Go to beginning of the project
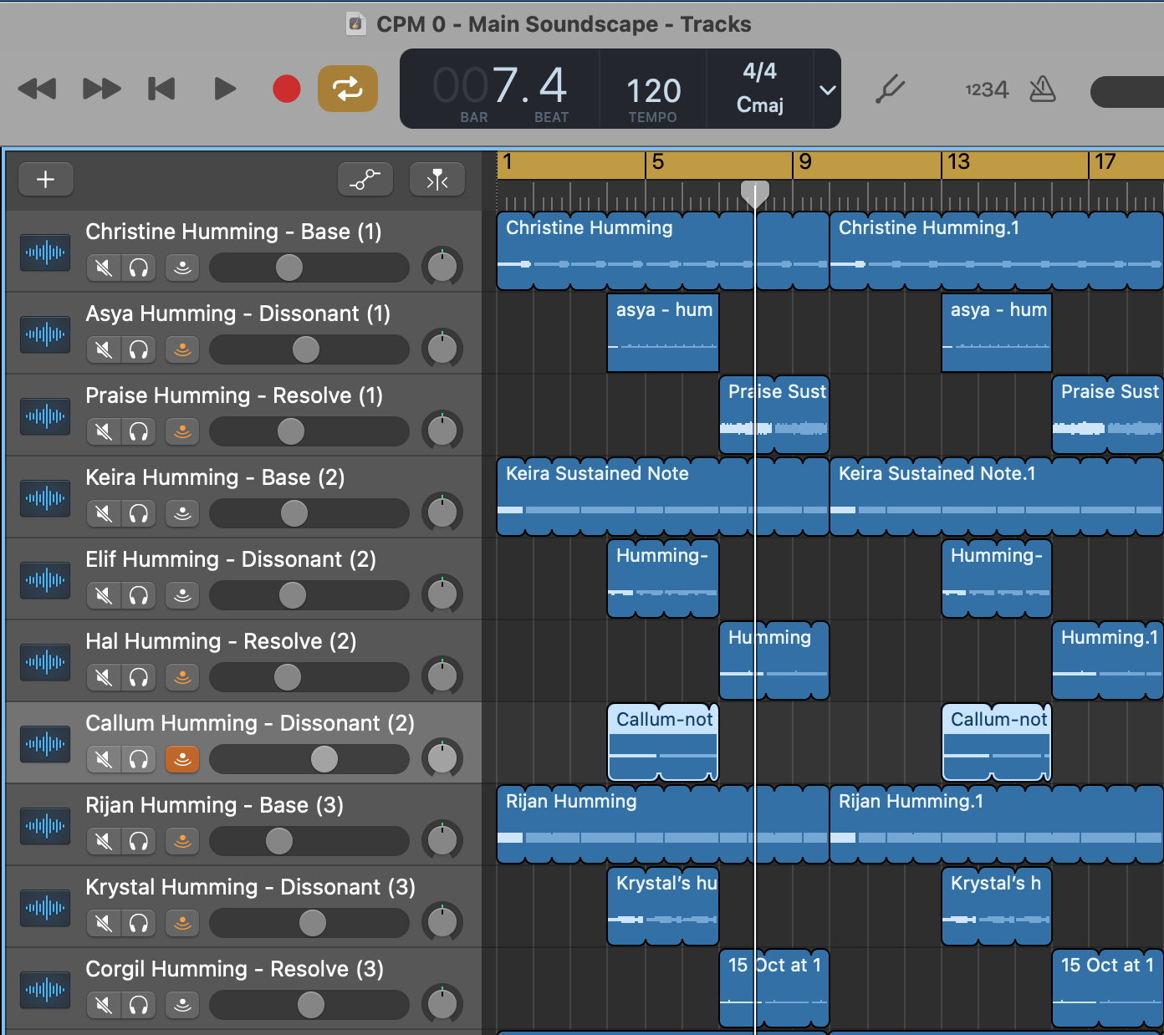The height and width of the screenshot is (1035, 1164). pyautogui.click(x=161, y=89)
